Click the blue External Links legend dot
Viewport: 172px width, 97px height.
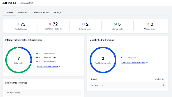(37, 57)
